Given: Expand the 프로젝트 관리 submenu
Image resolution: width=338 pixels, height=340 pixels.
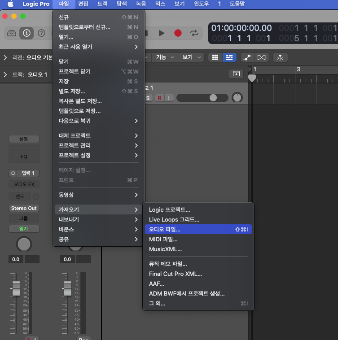Looking at the screenshot, I should 99,145.
